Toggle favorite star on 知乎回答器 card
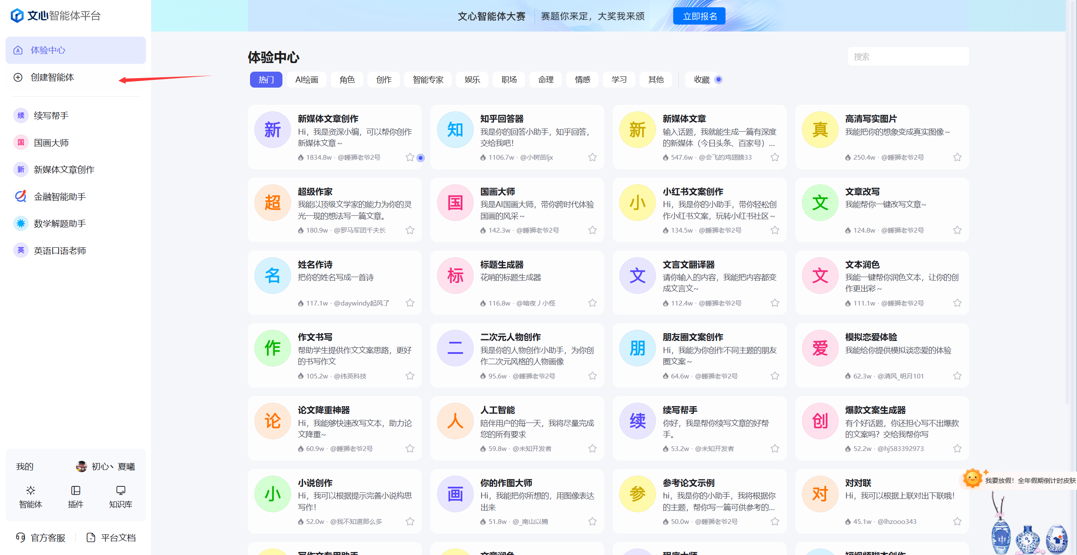Screen dimensions: 1077x555 coord(592,157)
